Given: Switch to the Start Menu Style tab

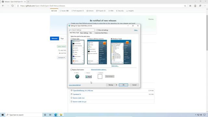Looking at the screenshot, I should 74,33.
